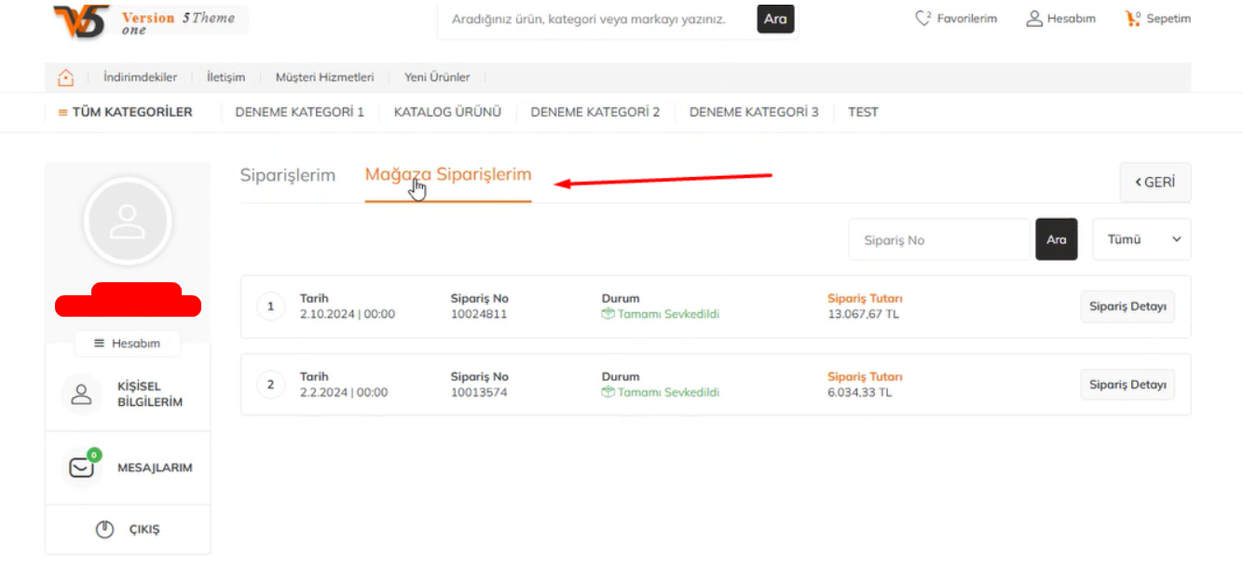1243x571 pixels.
Task: Open the TEST category
Action: (863, 112)
